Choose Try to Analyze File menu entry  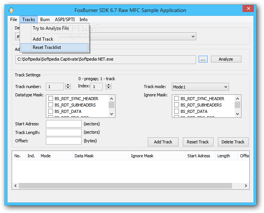55,28
